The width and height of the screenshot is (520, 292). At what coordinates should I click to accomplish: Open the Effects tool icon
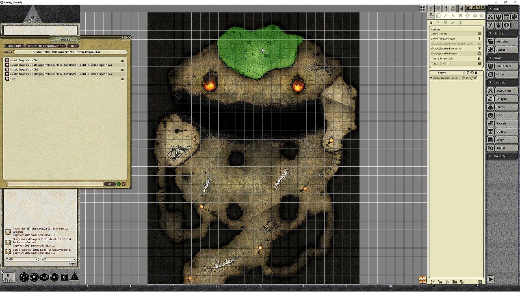[x=498, y=25]
